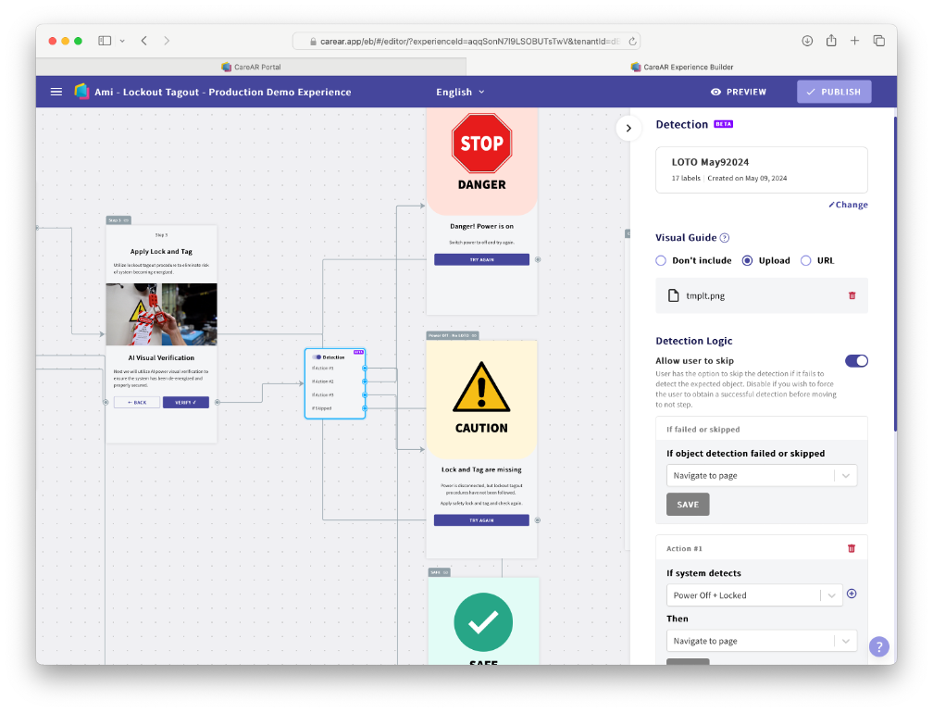The image size is (933, 713).
Task: Switch to the CareAR Portal tab
Action: click(x=251, y=67)
